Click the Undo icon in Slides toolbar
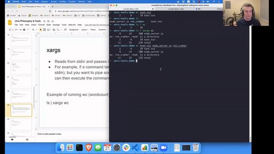 [x=16, y=30]
